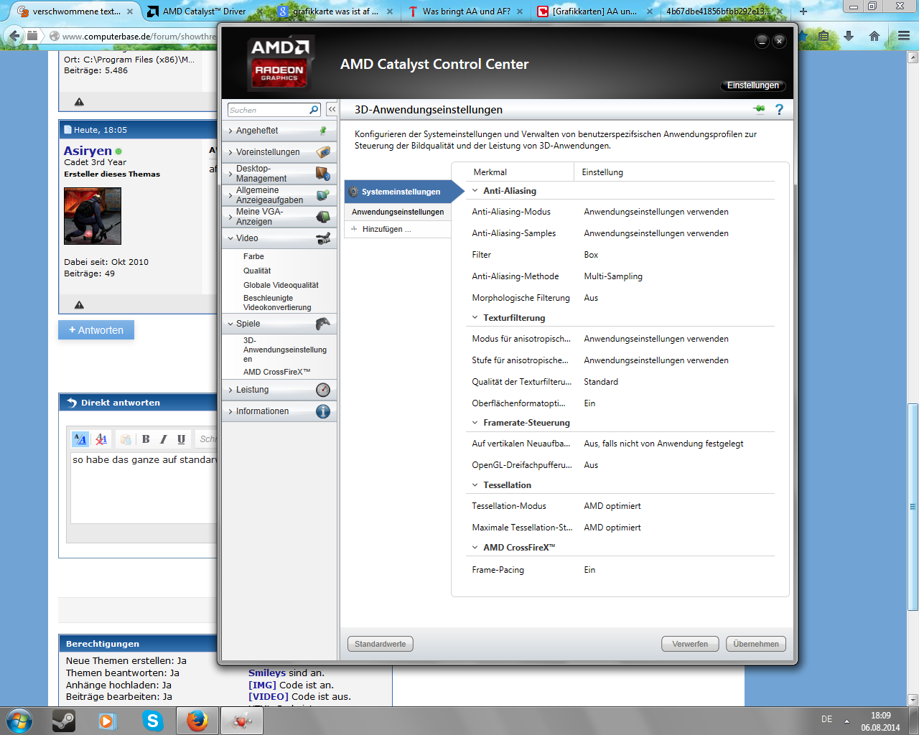Open Skype from the taskbar
This screenshot has width=919, height=735.
(x=153, y=721)
